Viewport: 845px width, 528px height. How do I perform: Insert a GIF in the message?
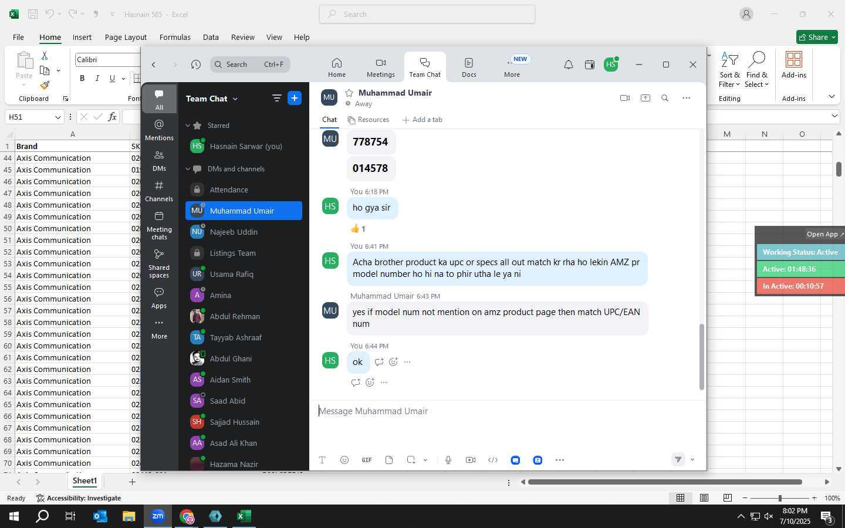367,460
